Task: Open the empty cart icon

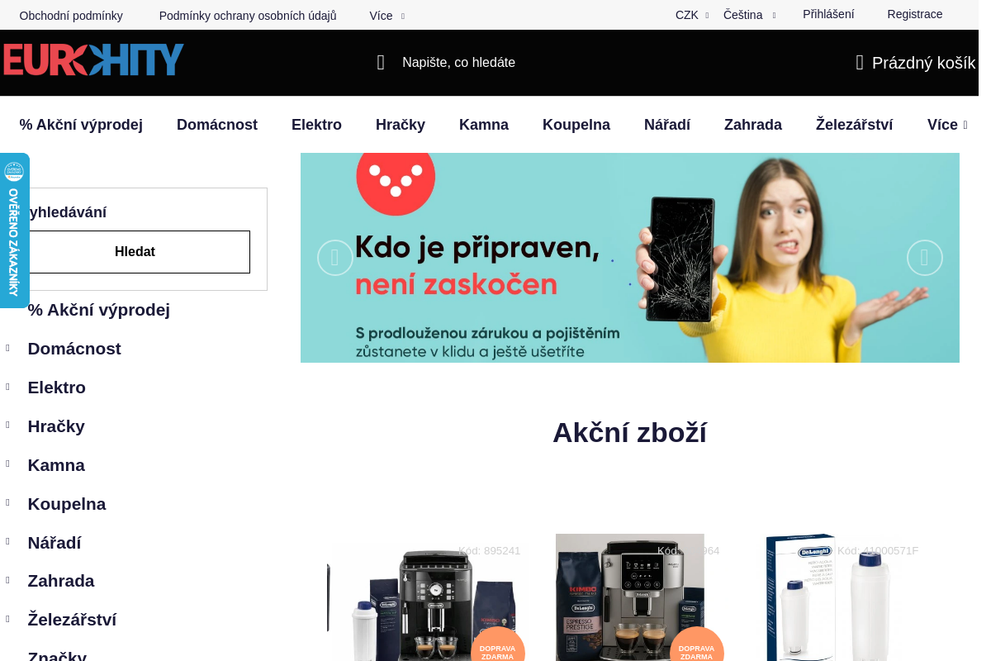Action: tap(860, 63)
